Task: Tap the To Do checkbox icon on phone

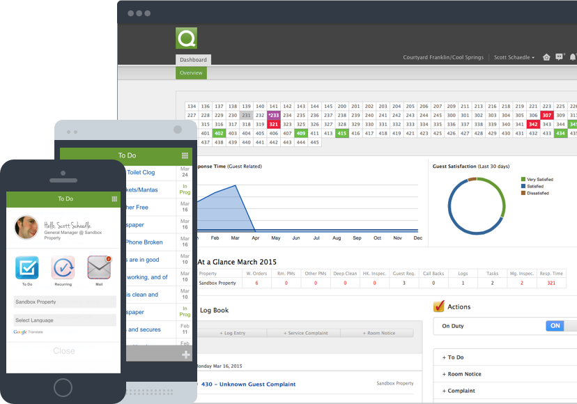Action: (27, 268)
